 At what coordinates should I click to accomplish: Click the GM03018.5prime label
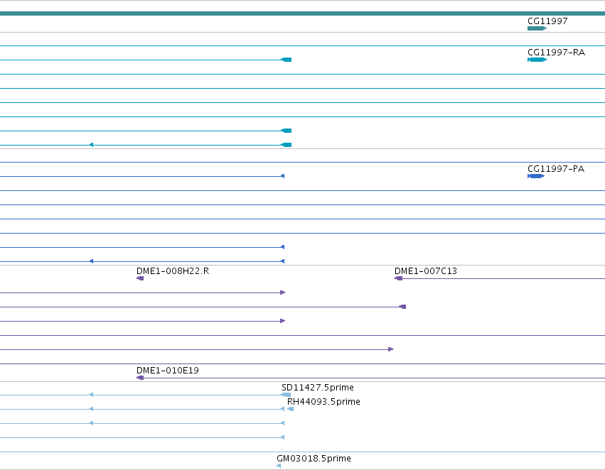(x=314, y=459)
